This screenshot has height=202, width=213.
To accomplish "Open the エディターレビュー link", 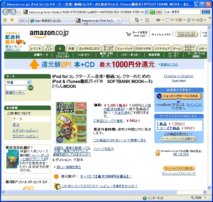I will coord(25,131).
